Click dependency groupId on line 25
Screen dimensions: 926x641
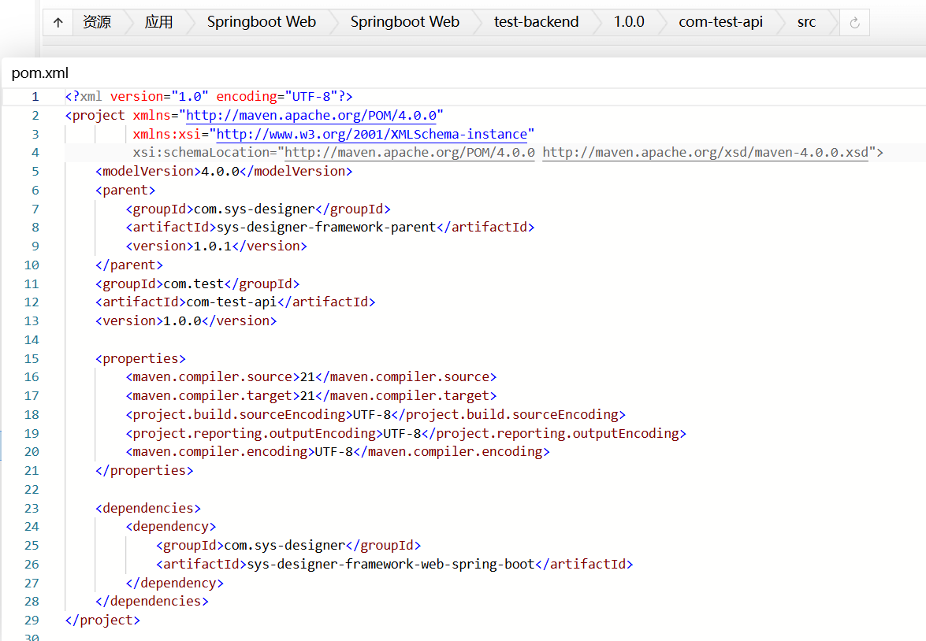(x=284, y=546)
